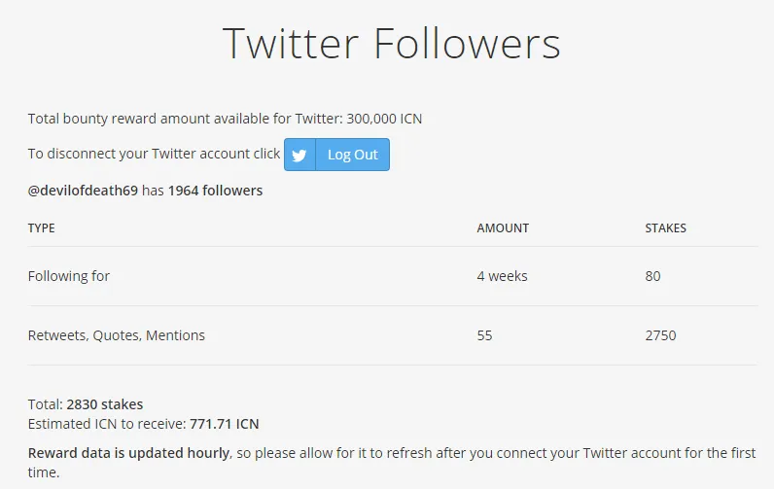The height and width of the screenshot is (489, 774).
Task: Click the 1964 followers text
Action: point(215,191)
